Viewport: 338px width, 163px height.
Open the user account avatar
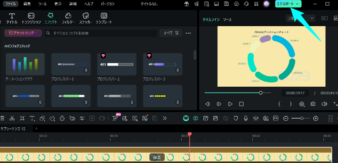(266, 4)
